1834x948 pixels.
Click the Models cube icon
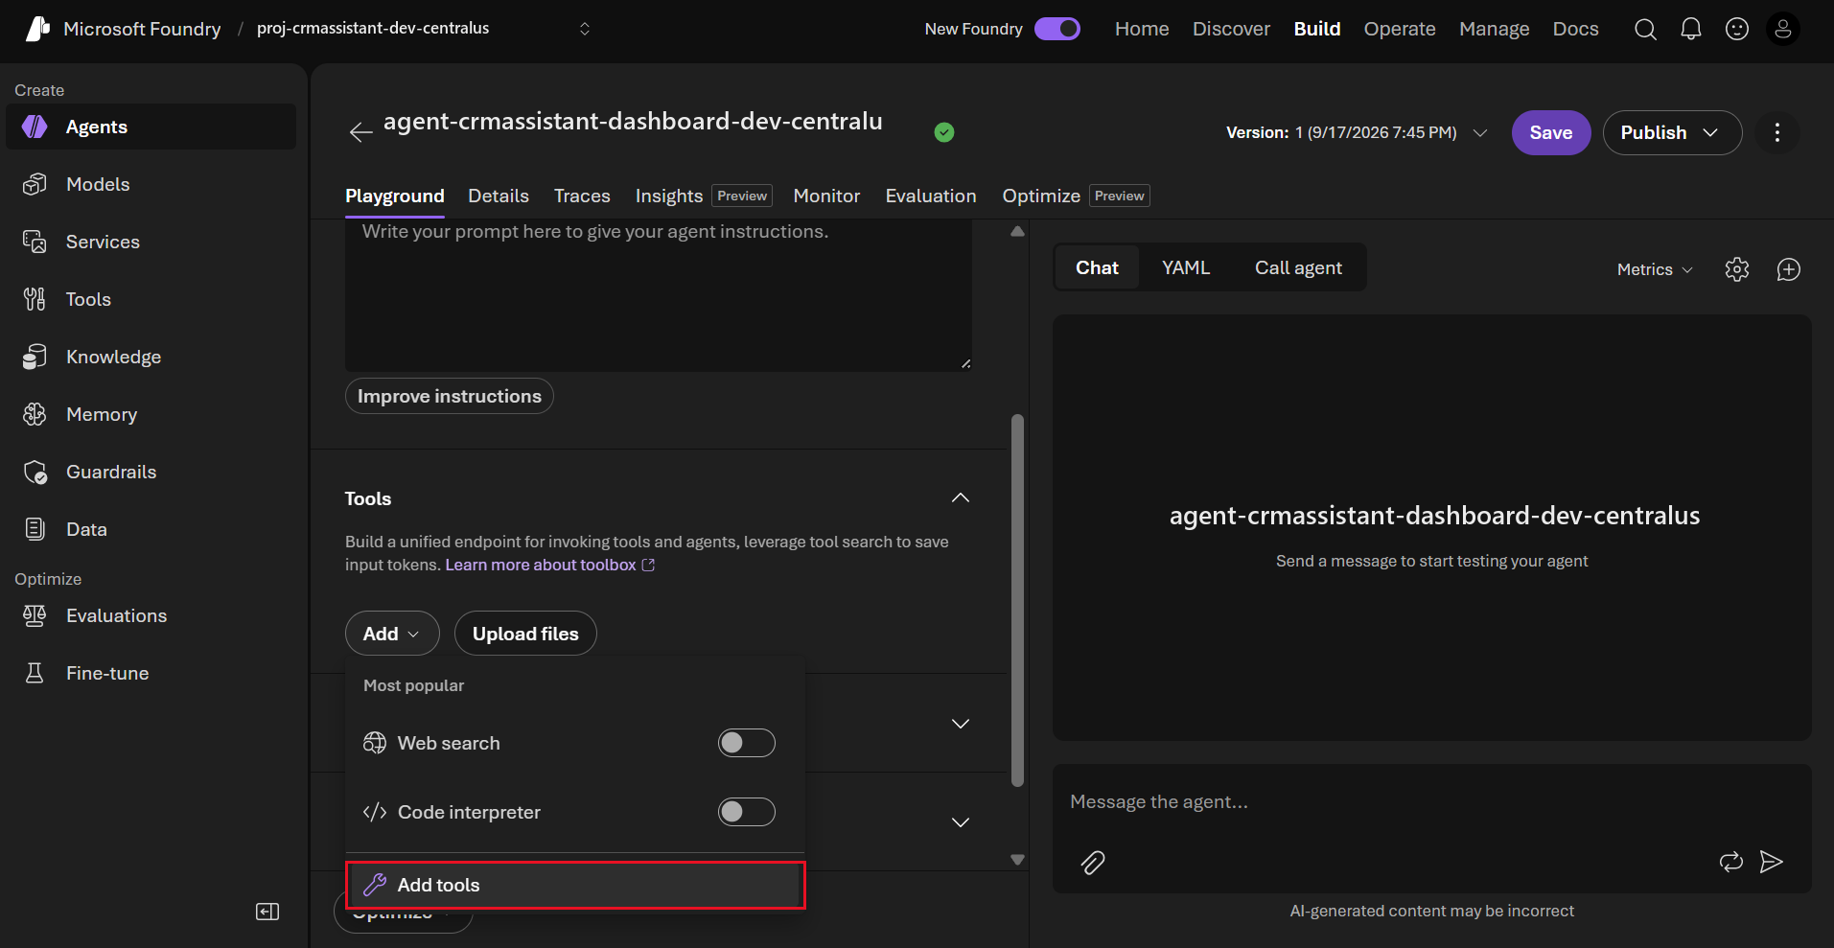click(x=35, y=184)
